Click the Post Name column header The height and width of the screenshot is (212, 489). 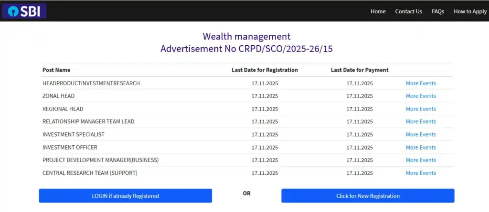pos(56,70)
